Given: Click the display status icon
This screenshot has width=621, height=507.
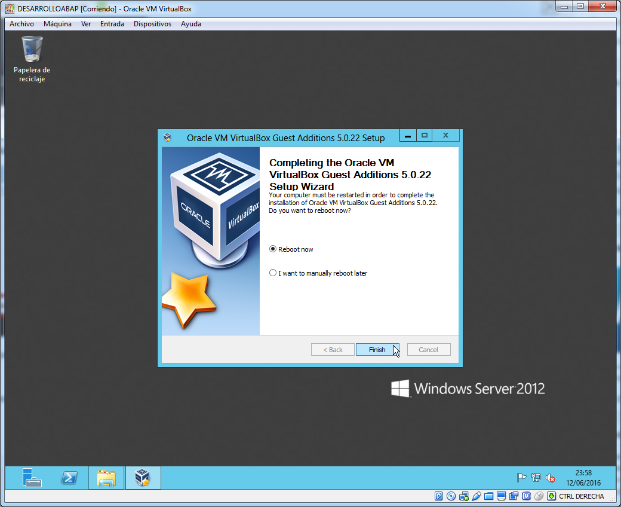Looking at the screenshot, I should (x=502, y=496).
